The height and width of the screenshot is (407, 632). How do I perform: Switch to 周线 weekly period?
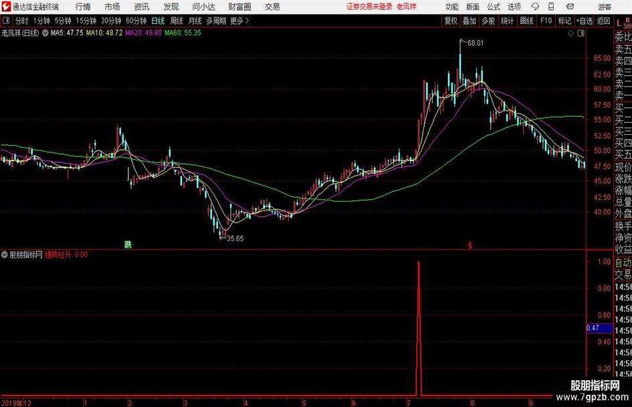pos(177,21)
